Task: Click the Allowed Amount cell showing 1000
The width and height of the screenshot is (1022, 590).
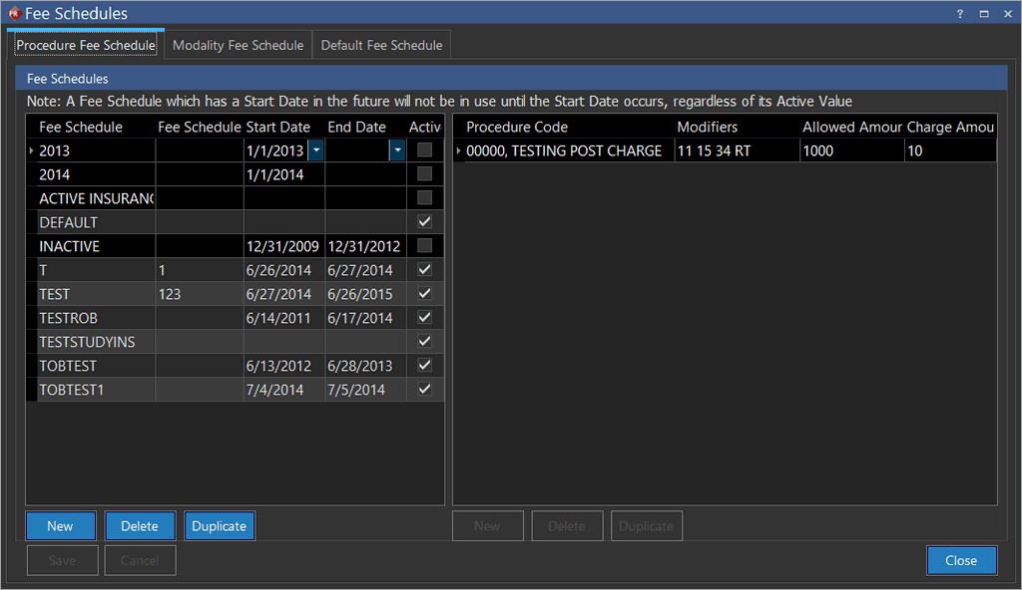Action: click(x=850, y=150)
